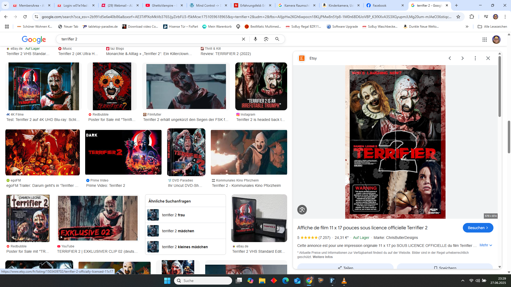The width and height of the screenshot is (511, 287).
Task: Open Google Lens image search icon
Action: (266, 39)
